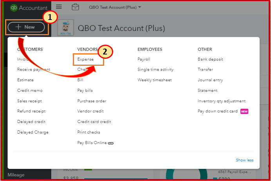Click the pink NEW badge beside Pay down credit card

(x=244, y=111)
